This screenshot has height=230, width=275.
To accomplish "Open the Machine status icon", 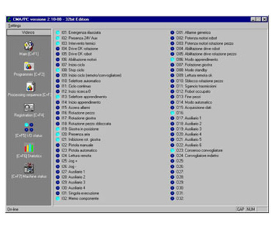I will [29, 168].
